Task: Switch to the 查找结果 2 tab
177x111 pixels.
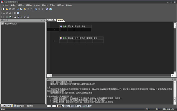Action: pos(85,106)
